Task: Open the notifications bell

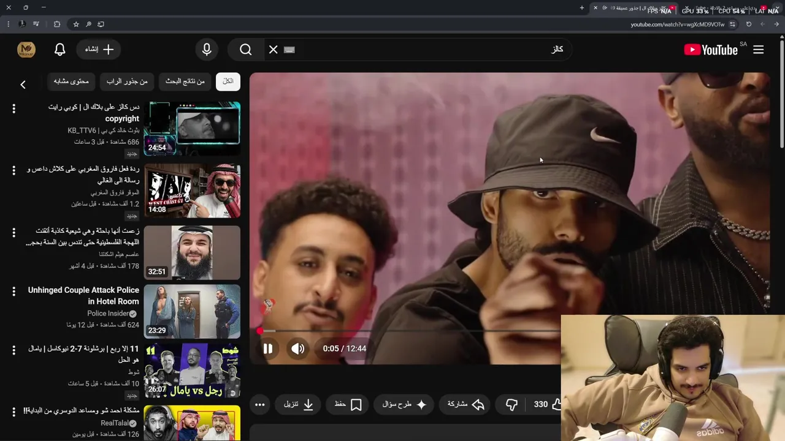Action: pos(60,50)
